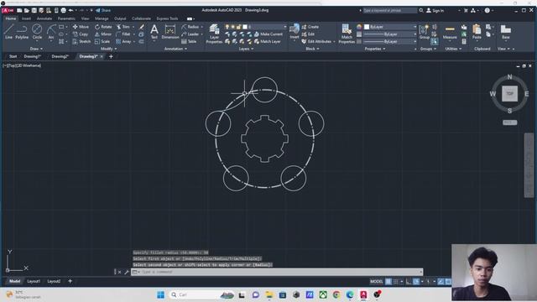Click the Make Current layer button
The height and width of the screenshot is (302, 537).
point(268,34)
